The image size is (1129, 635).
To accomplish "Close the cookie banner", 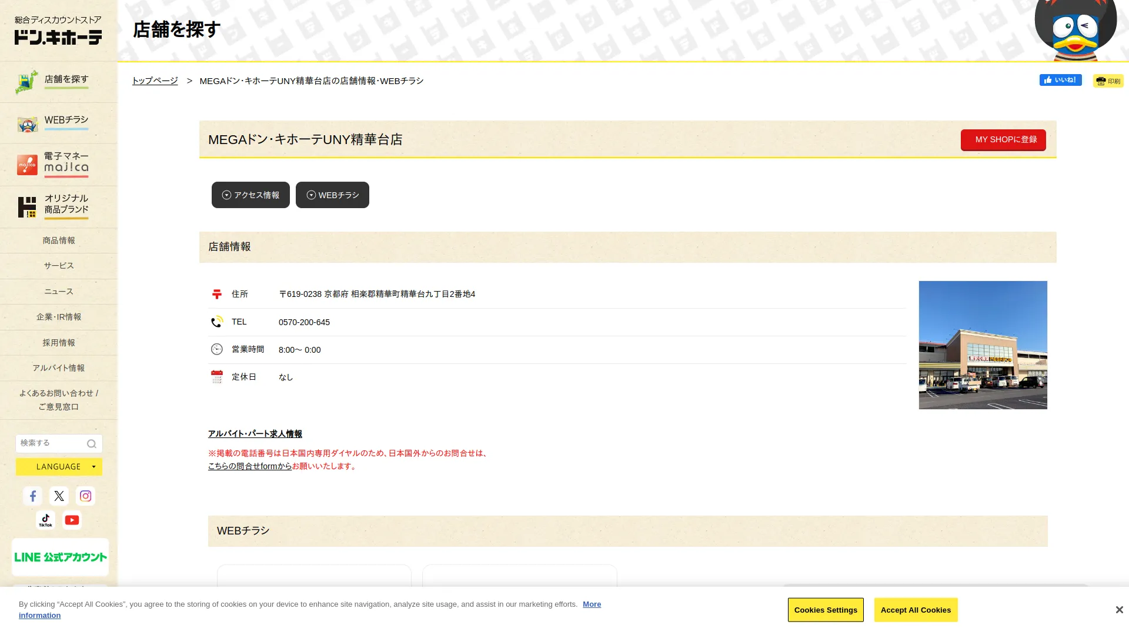I will (1119, 610).
